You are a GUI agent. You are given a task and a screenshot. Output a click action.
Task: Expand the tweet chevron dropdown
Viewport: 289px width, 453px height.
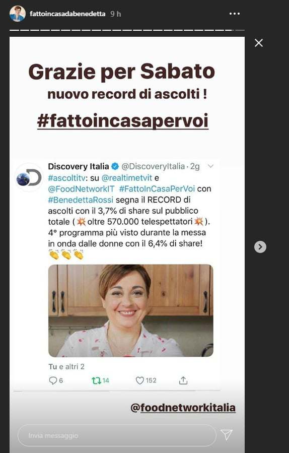211,166
